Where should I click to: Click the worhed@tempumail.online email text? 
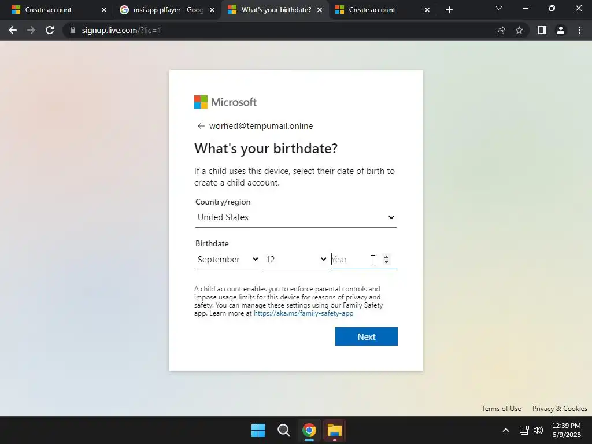(x=261, y=126)
